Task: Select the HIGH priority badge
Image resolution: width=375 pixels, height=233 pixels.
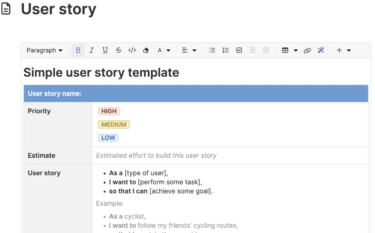Action: click(x=109, y=111)
